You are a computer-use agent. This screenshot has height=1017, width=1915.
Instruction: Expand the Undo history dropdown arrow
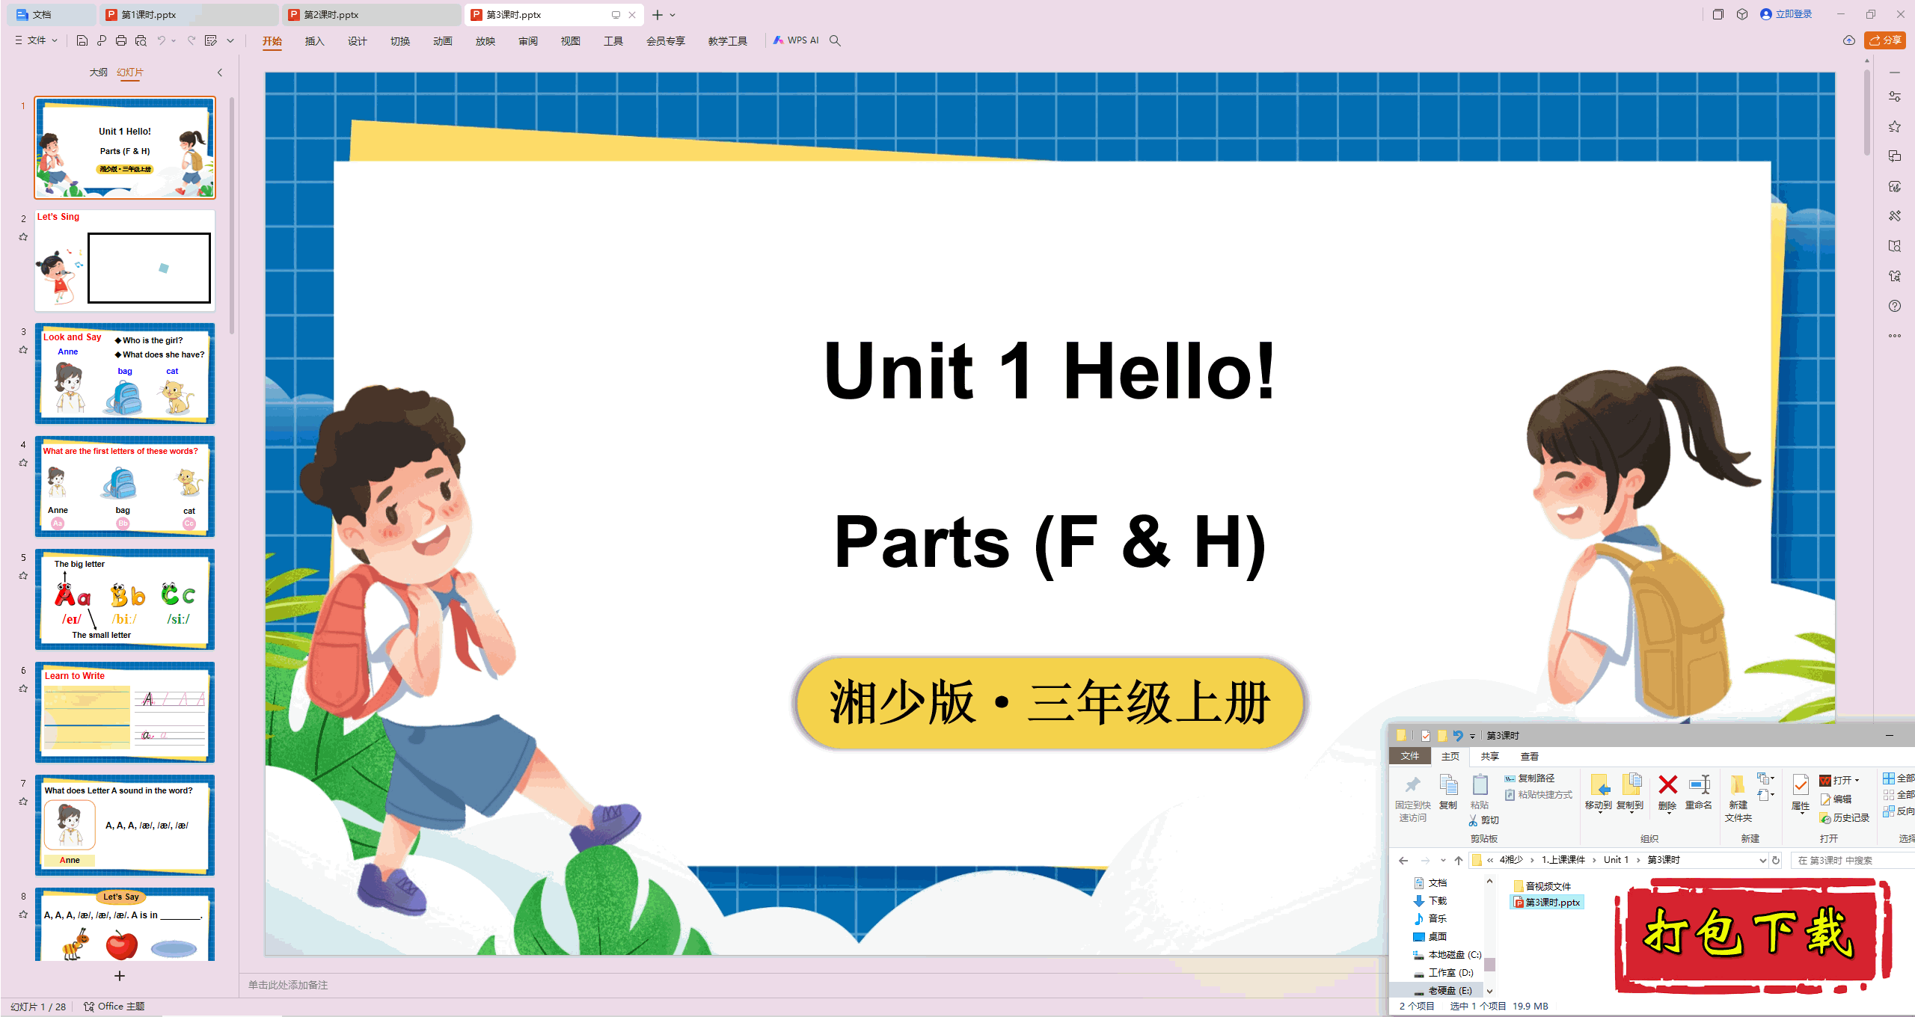coord(174,40)
